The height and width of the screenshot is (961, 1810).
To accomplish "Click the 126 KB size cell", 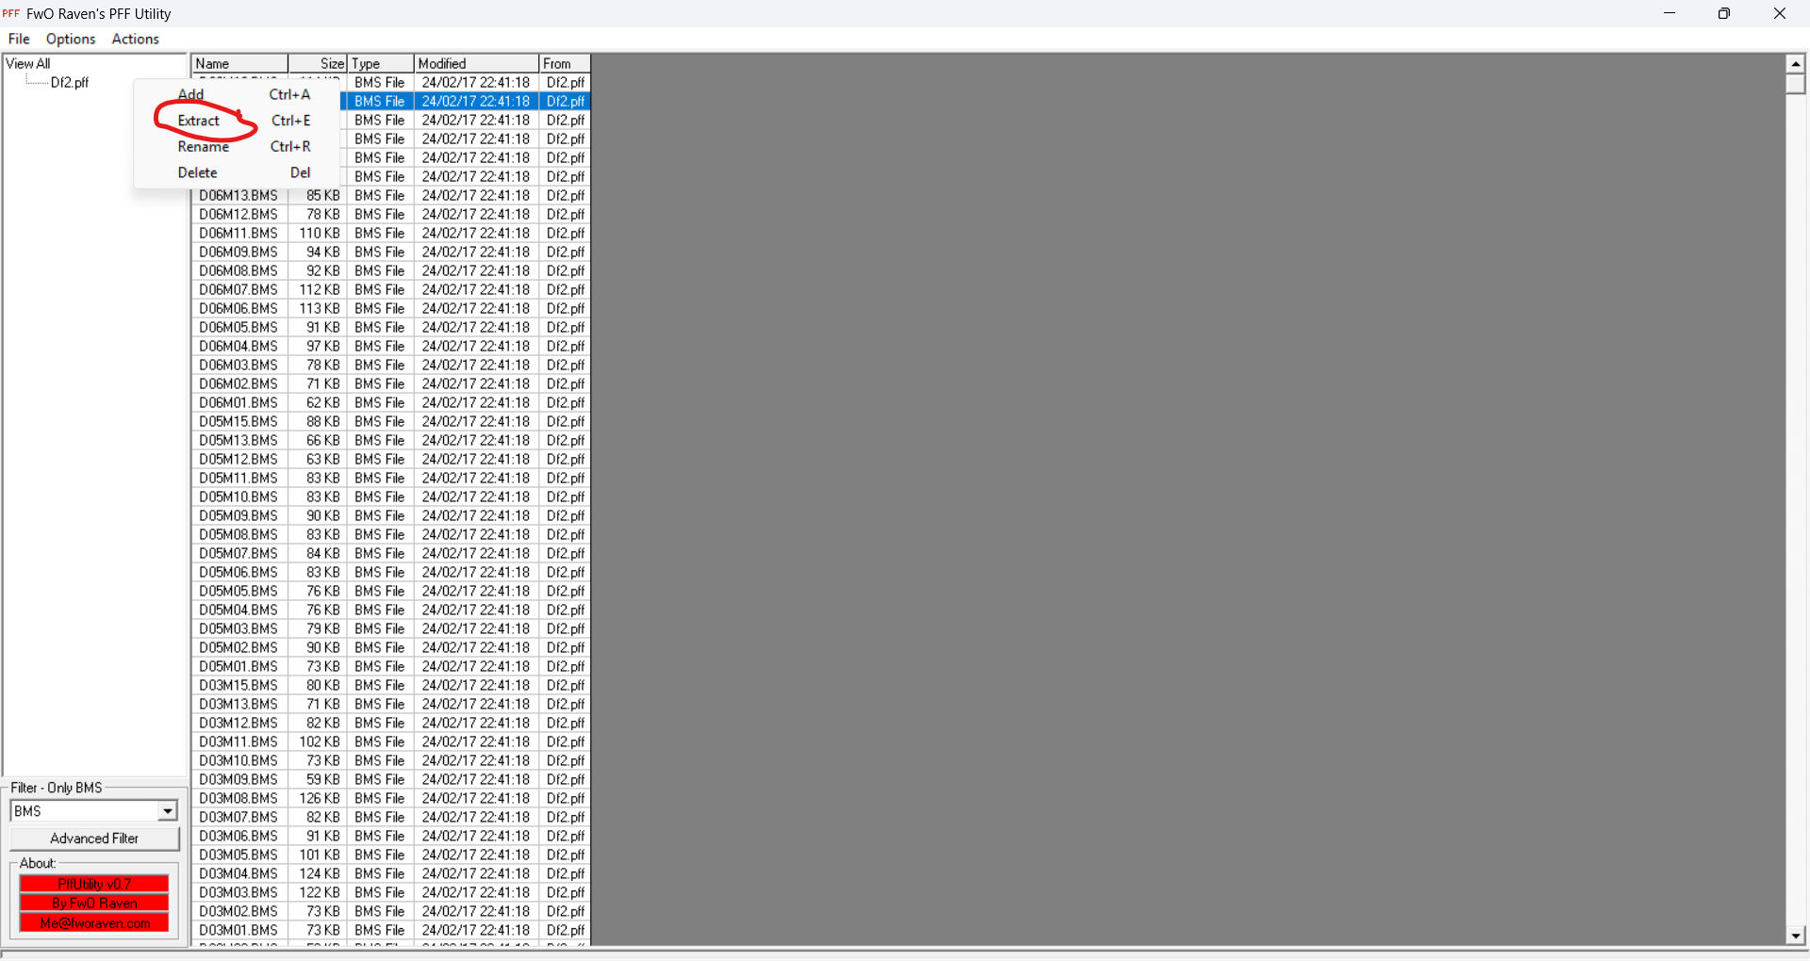I will tap(320, 798).
